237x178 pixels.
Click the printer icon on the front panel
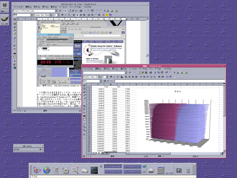(x=151, y=171)
